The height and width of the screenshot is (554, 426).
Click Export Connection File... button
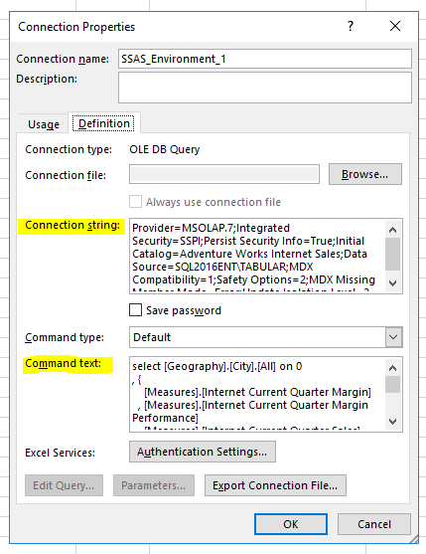pos(275,485)
